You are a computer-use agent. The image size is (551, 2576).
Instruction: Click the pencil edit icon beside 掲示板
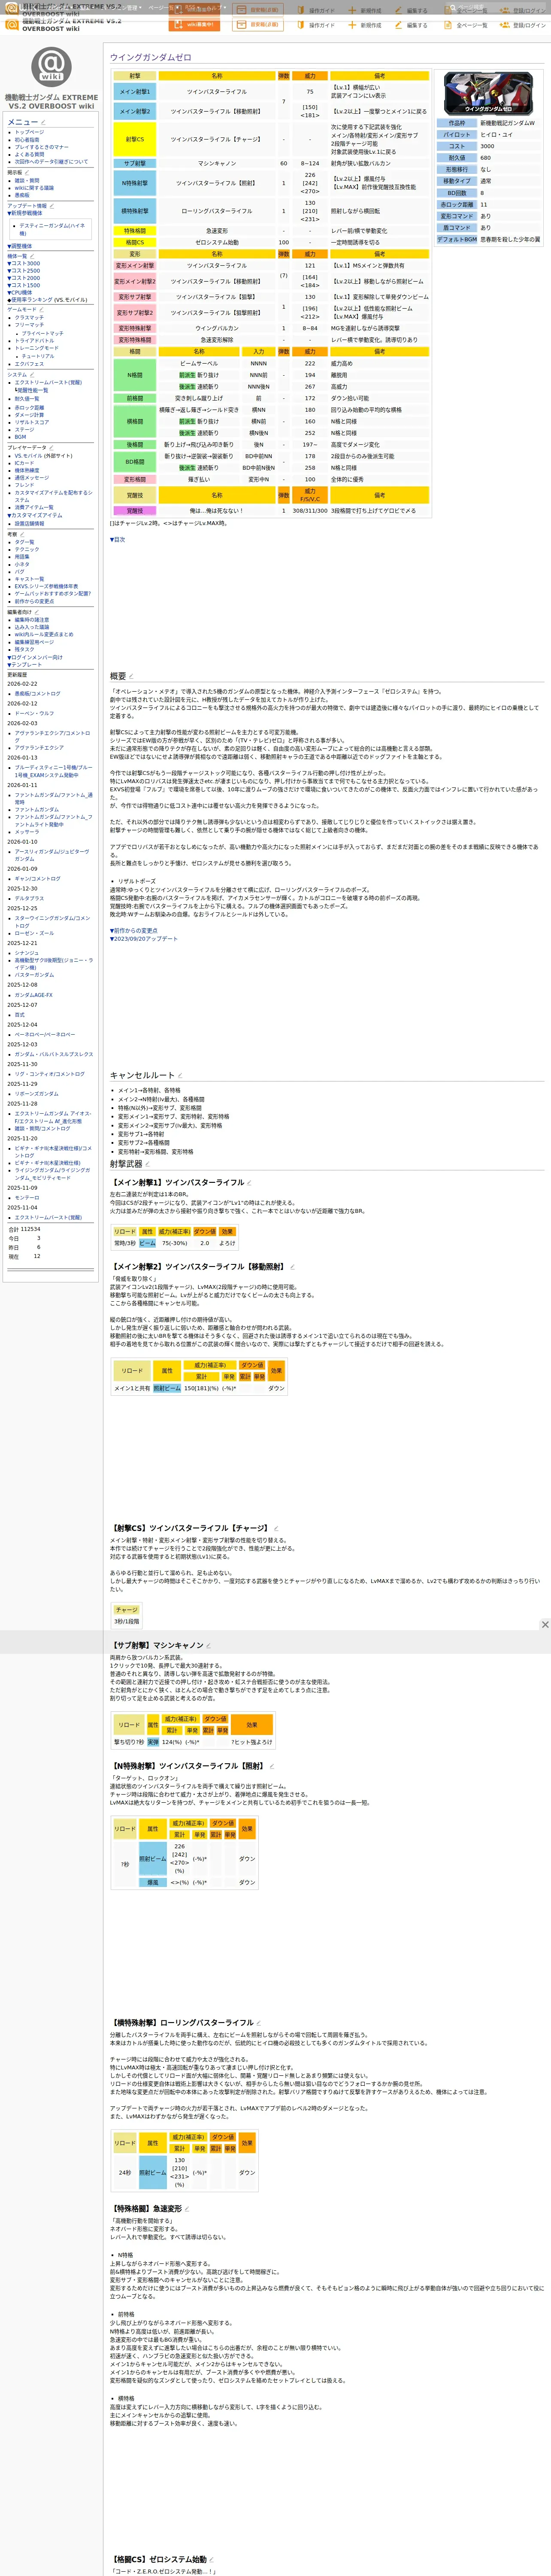click(x=27, y=172)
